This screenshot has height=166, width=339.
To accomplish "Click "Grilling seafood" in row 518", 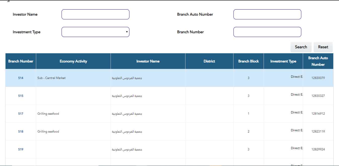I will (48, 132).
